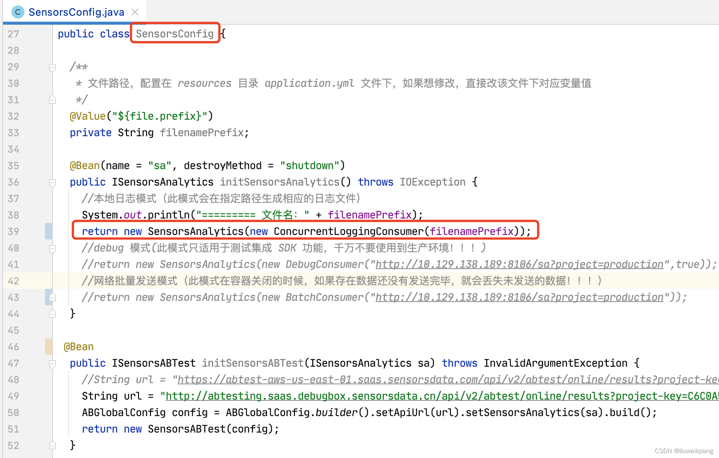Collapse initSensorsAnalytics method at line 36
The image size is (719, 458).
coord(52,183)
